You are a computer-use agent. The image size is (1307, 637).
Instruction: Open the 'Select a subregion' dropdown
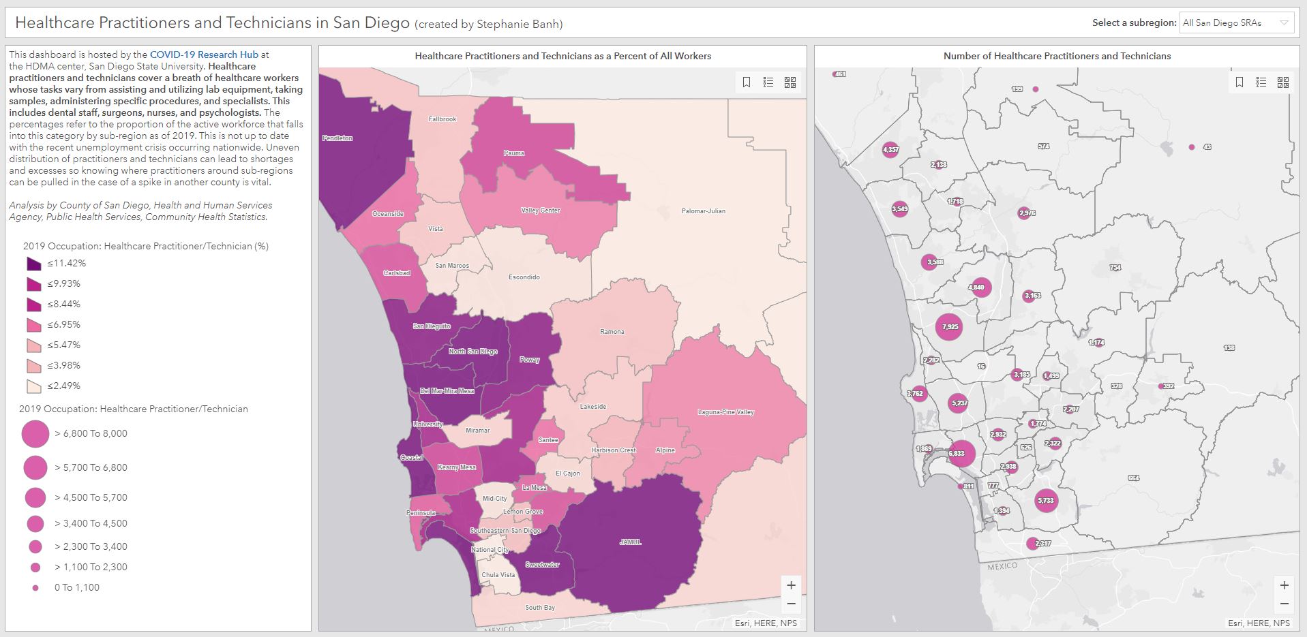click(1237, 22)
